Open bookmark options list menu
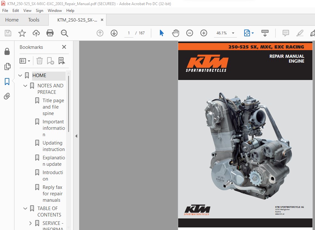This screenshot has height=230, width=315. pyautogui.click(x=25, y=61)
